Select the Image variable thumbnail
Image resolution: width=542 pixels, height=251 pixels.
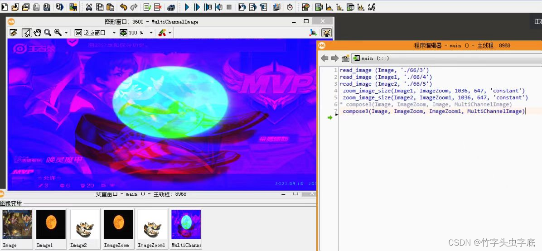point(17,228)
